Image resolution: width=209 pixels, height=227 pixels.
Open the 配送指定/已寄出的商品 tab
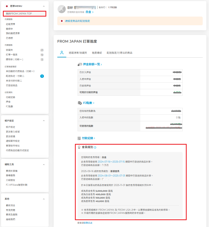(119, 53)
